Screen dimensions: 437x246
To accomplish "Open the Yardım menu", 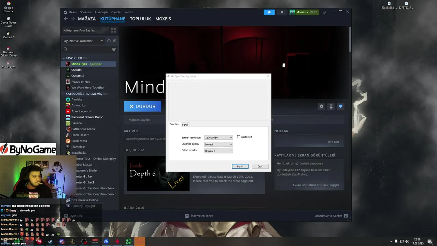I will coord(129,12).
